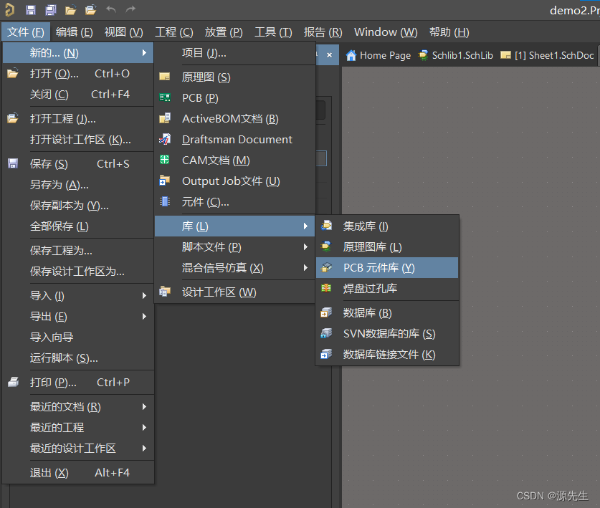Open the 视图 (V) menu
600x508 pixels.
(x=123, y=32)
